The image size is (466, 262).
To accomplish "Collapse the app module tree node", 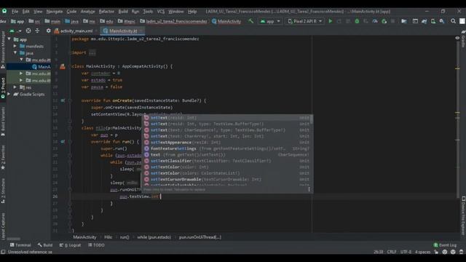I will (9, 39).
